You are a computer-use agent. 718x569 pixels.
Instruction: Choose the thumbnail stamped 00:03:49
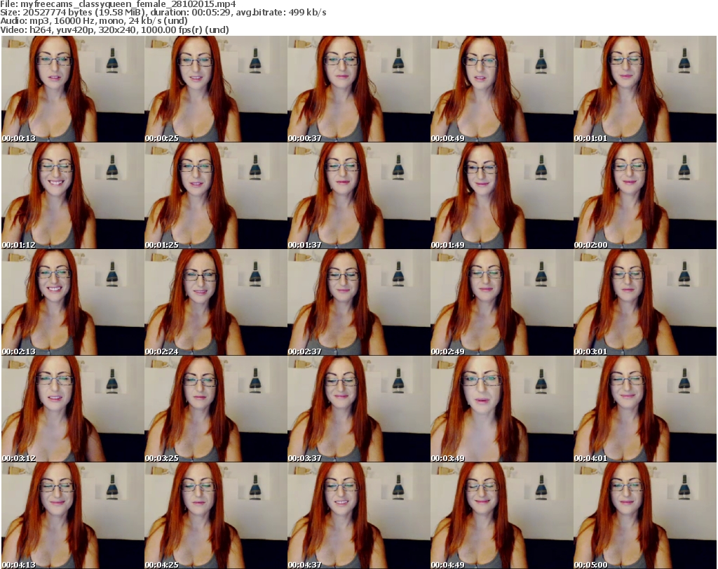pyautogui.click(x=501, y=409)
